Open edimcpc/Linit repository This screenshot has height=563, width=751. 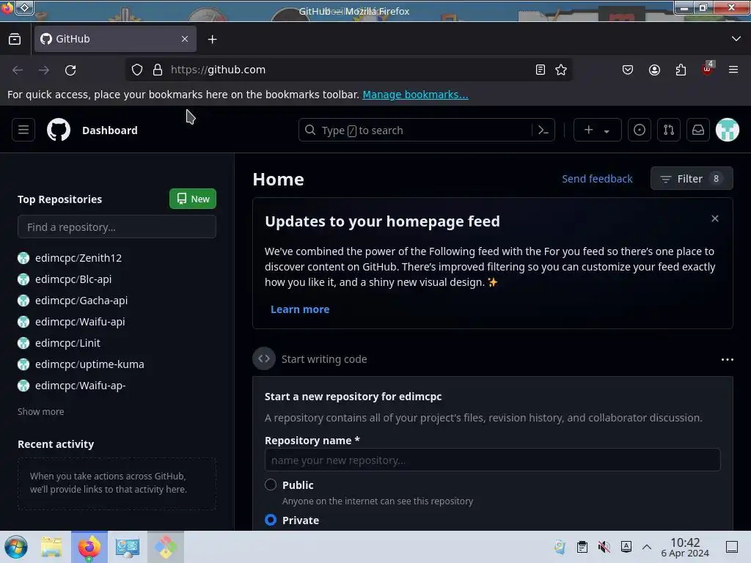click(67, 343)
